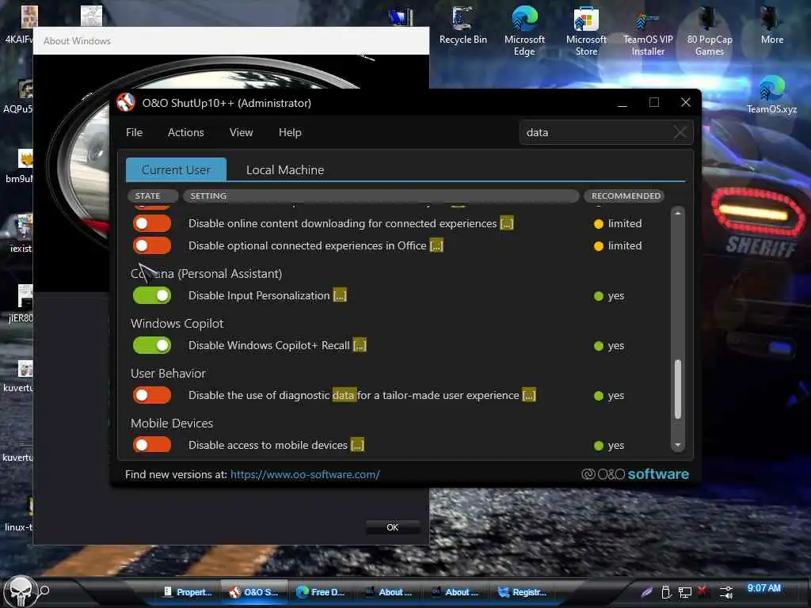Click scrollbar up arrow in settings list
This screenshot has width=811, height=608.
(x=678, y=212)
